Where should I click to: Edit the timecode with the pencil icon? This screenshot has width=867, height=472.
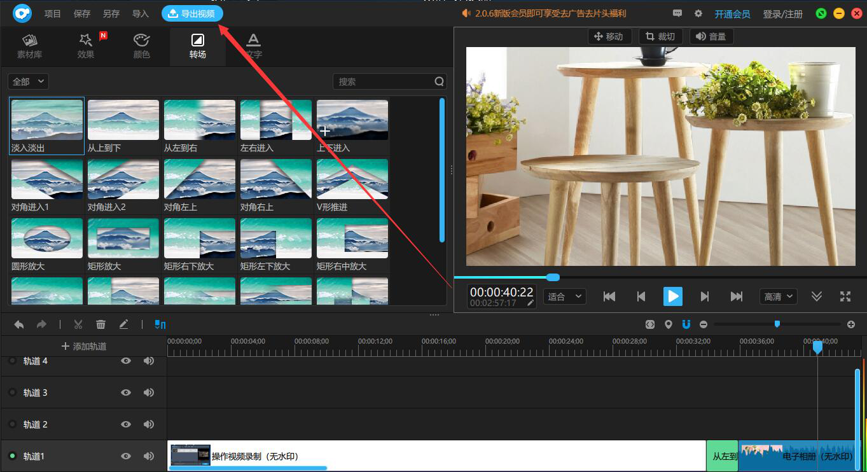pyautogui.click(x=530, y=303)
